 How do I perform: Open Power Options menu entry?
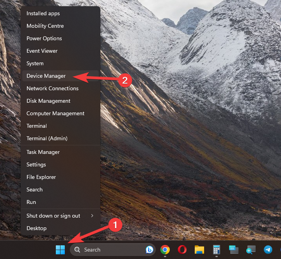click(44, 38)
